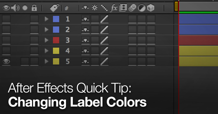Screen dimensions: 218x114
Task: Enable 3D layer switch for layer 2
Action: (151, 30)
